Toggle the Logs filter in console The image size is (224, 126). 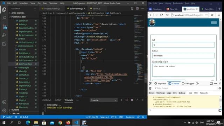169,93
